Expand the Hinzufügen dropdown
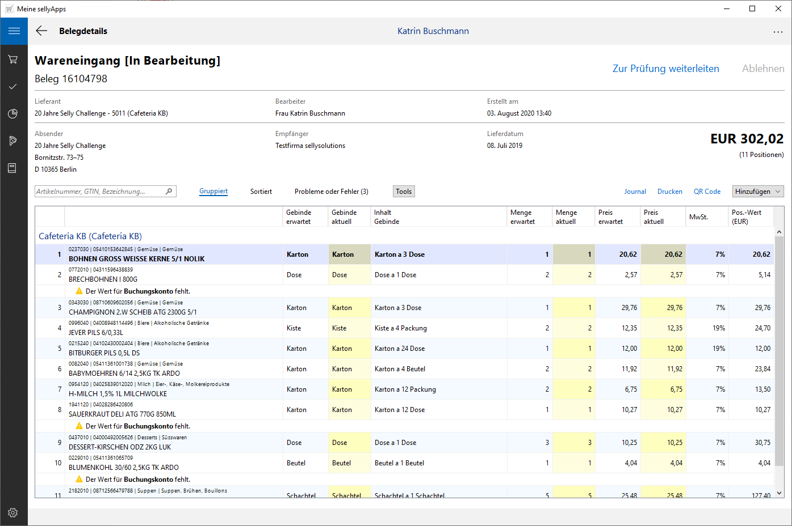This screenshot has height=526, width=792. (757, 192)
